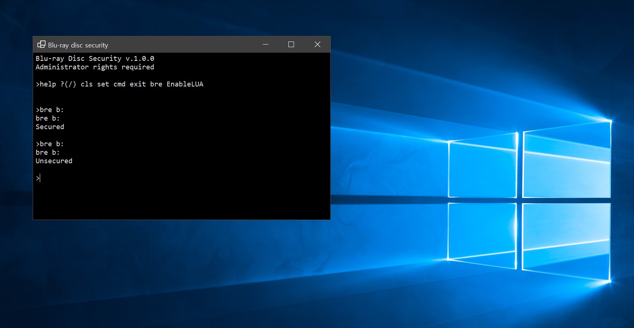Image resolution: width=634 pixels, height=328 pixels.
Task: Click the 'bre b:' echo line directly above 'Secured'
Action: (x=48, y=118)
